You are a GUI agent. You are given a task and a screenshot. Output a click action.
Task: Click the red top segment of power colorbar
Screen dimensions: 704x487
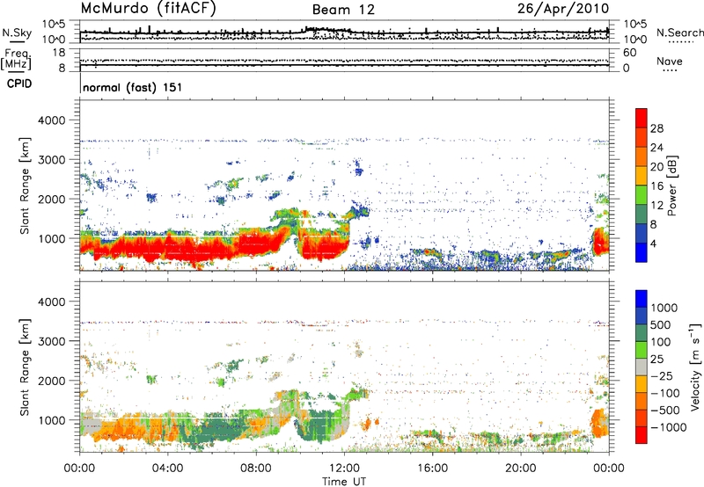pyautogui.click(x=642, y=118)
